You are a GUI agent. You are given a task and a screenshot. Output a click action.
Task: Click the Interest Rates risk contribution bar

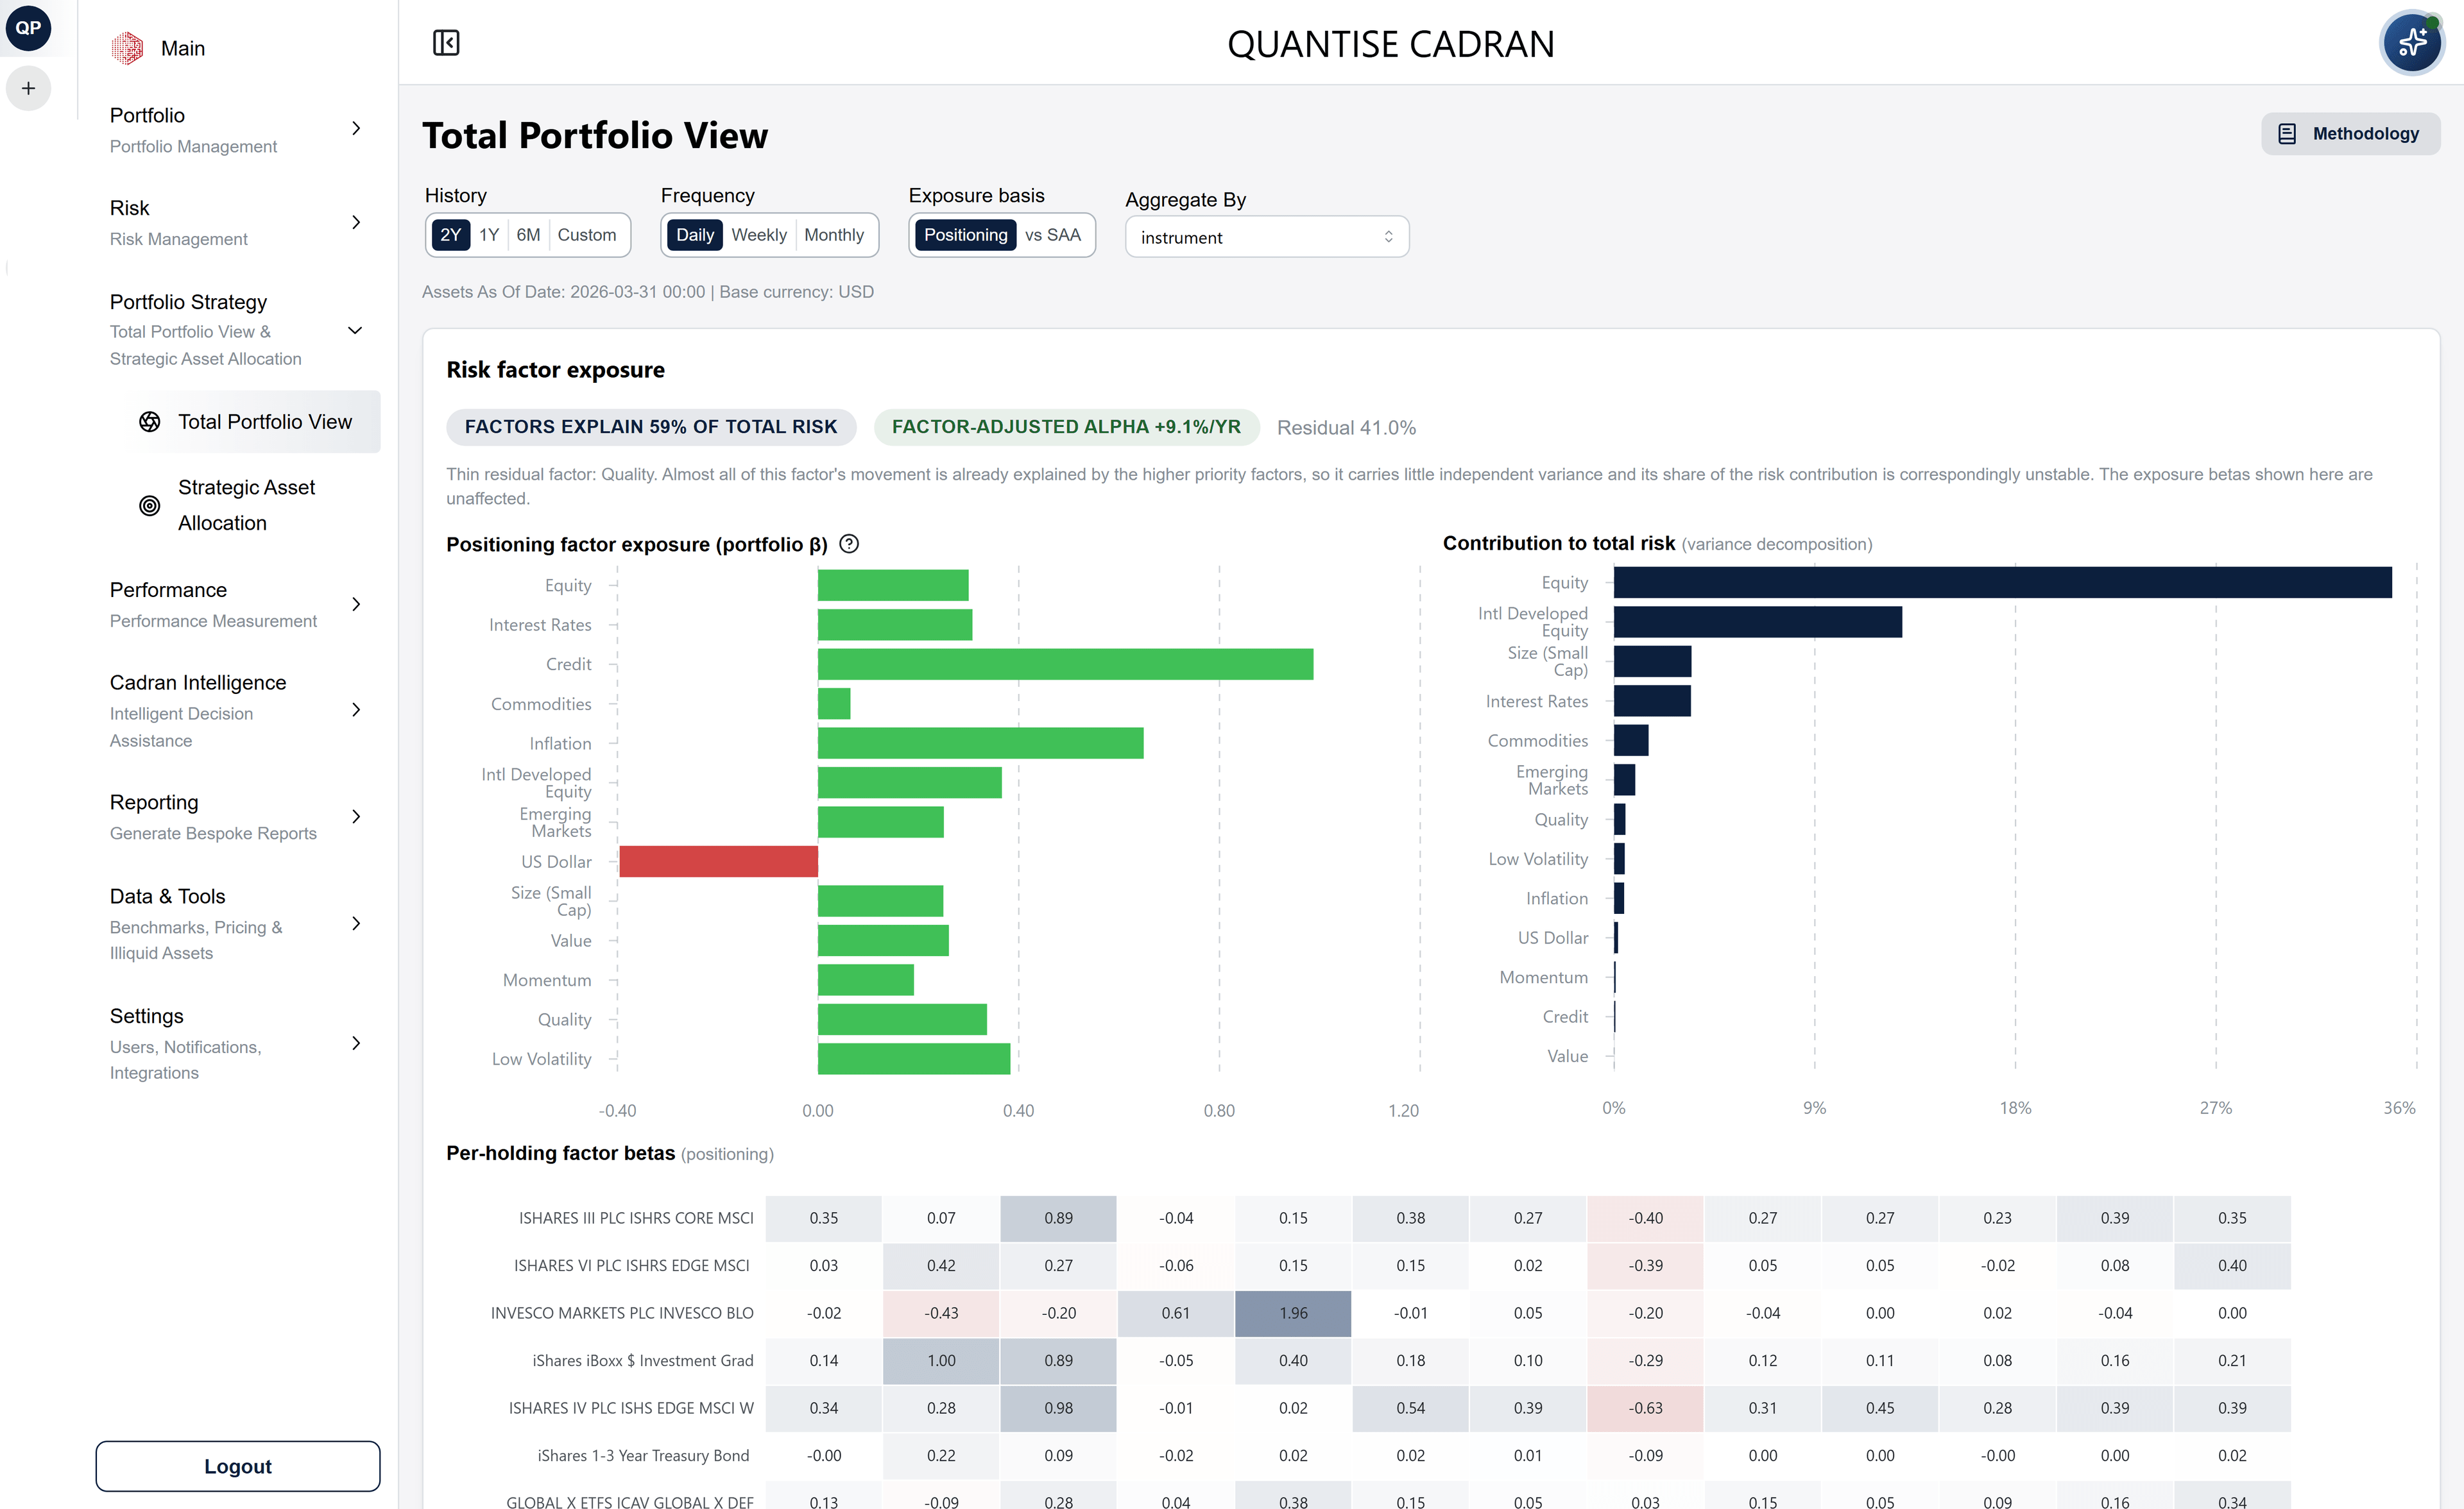tap(1652, 700)
